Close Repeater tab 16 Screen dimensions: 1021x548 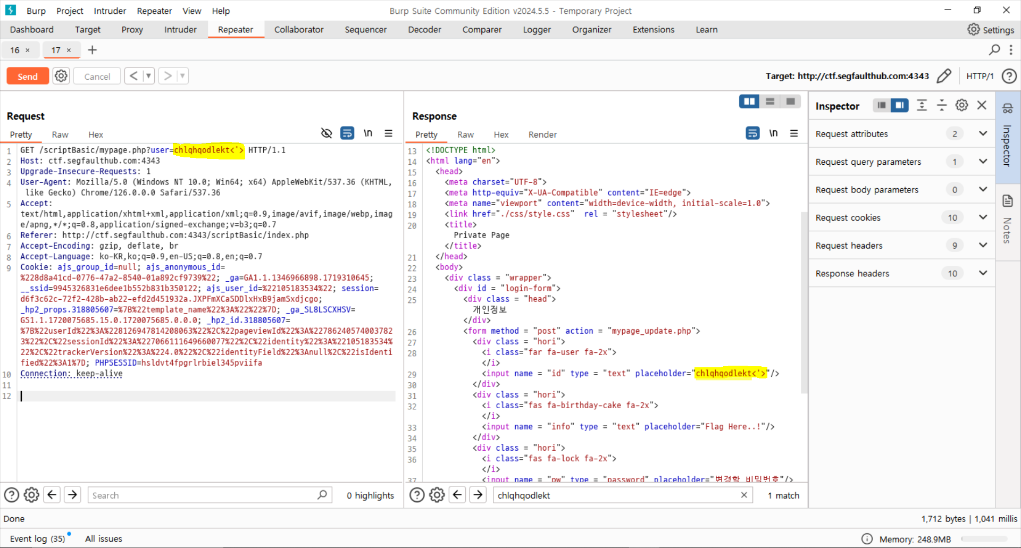click(28, 50)
